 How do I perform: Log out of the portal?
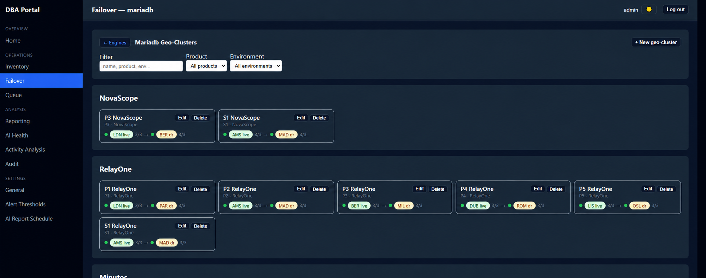676,10
